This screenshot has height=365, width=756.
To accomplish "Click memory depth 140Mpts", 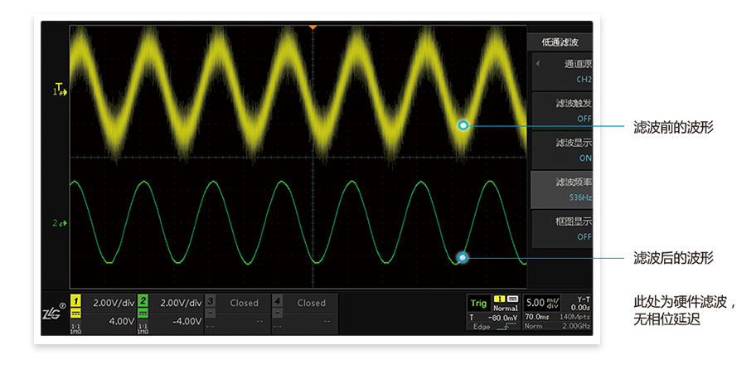I will tap(575, 317).
